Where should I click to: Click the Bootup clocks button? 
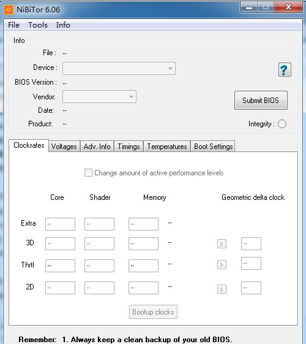(x=153, y=312)
